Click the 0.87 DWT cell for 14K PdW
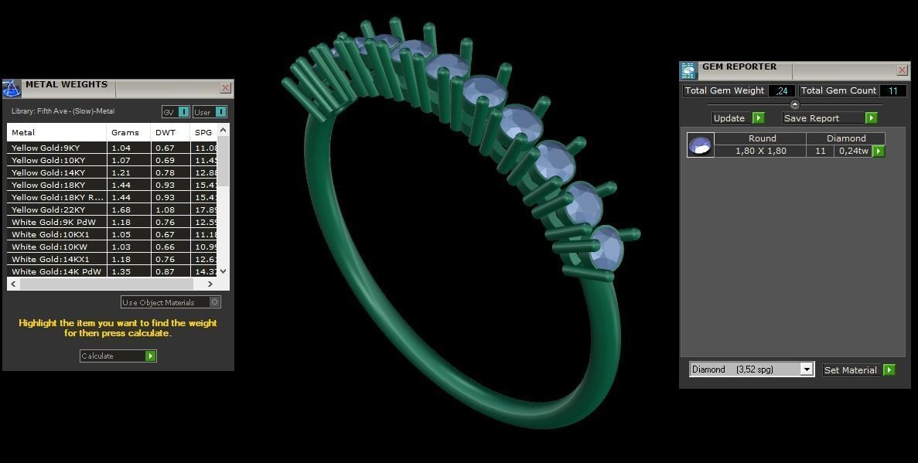918x463 pixels. 170,271
